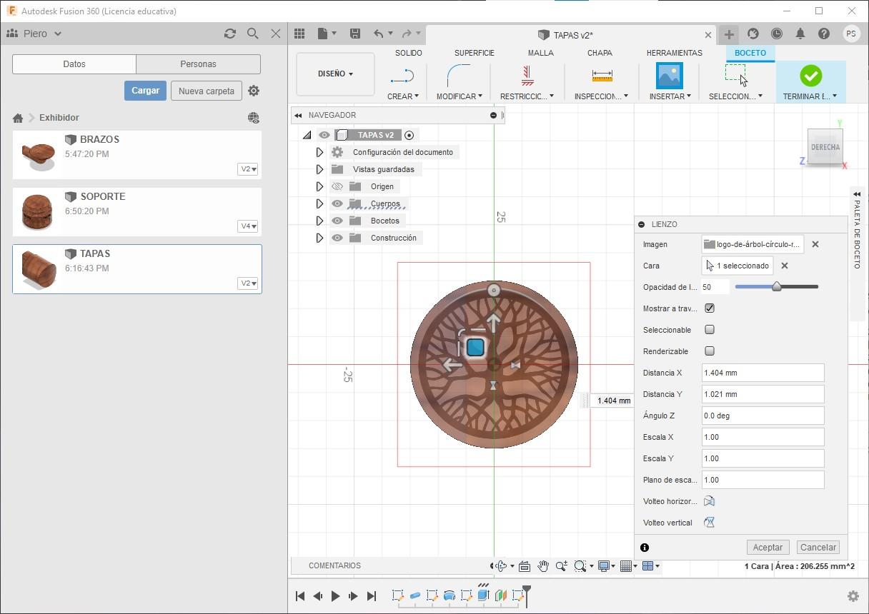The image size is (869, 614).
Task: Select the Fillet tool in MODIFICAR
Action: pyautogui.click(x=459, y=76)
